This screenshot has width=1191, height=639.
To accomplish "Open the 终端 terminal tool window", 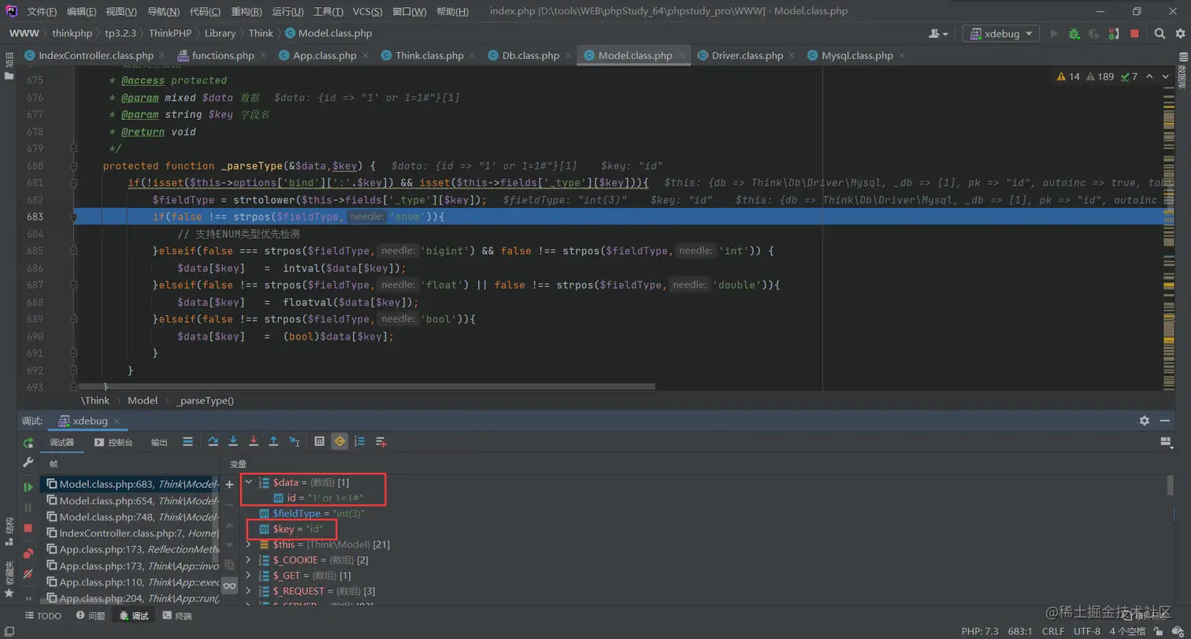I will pyautogui.click(x=176, y=616).
